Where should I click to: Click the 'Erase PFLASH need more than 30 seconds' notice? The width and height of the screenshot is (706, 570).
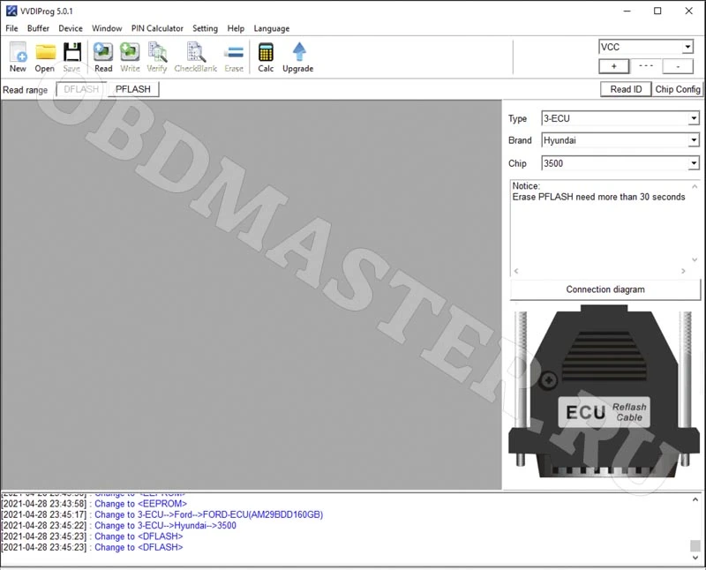coord(598,197)
